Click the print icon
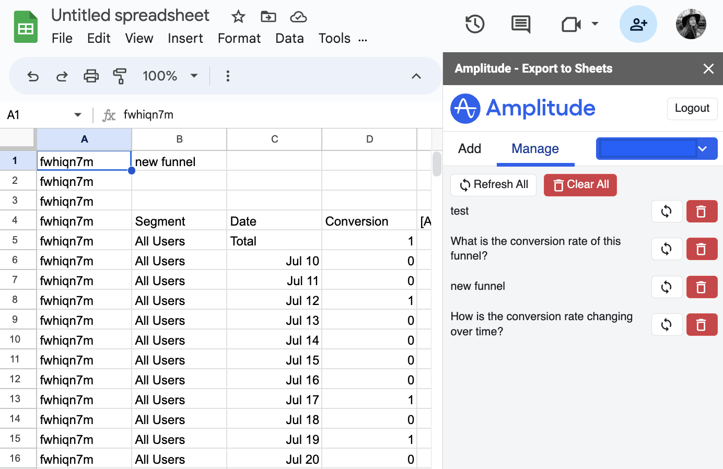Screen dimensions: 723x469 pyautogui.click(x=91, y=76)
